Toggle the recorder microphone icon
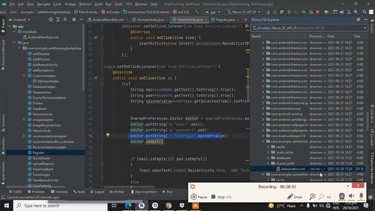Image resolution: width=375 pixels, height=211 pixels. point(361,196)
